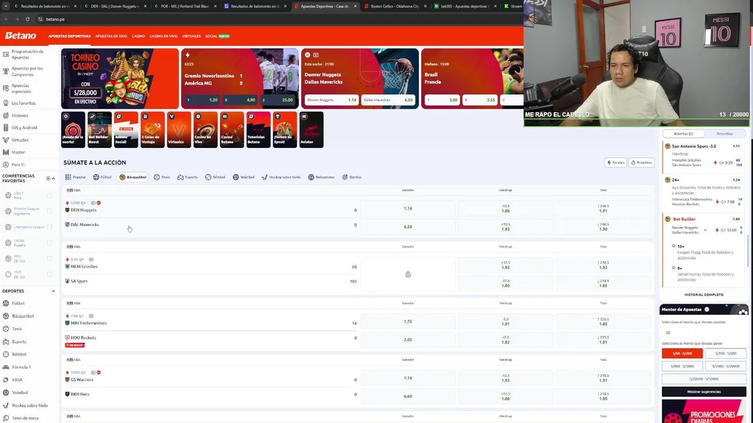Open Los favoritos in sidebar
This screenshot has width=753, height=423.
click(23, 103)
